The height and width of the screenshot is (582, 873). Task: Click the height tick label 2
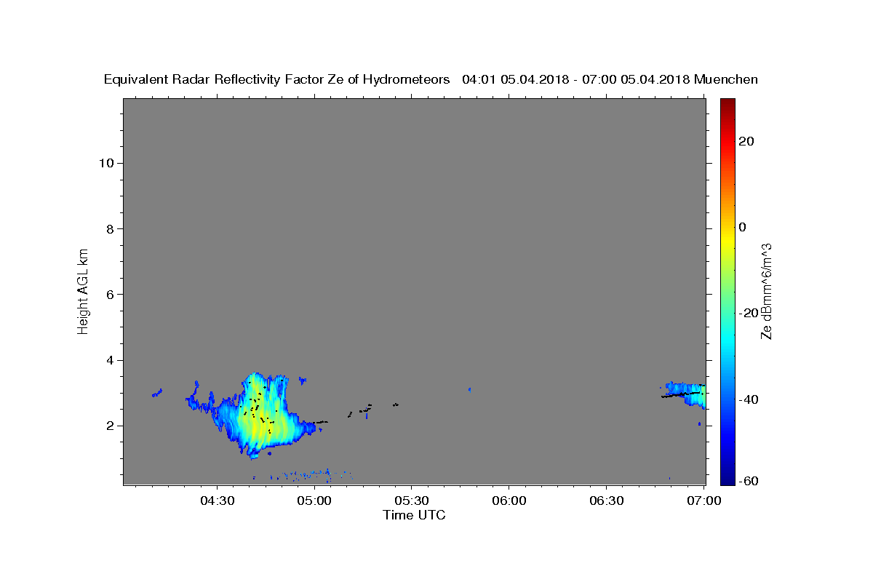(110, 426)
